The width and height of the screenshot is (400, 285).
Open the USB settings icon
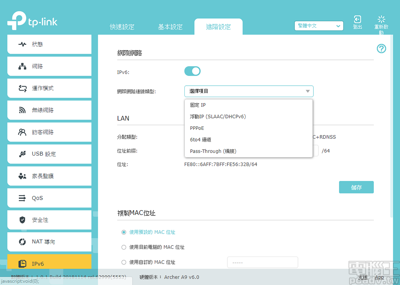point(23,154)
